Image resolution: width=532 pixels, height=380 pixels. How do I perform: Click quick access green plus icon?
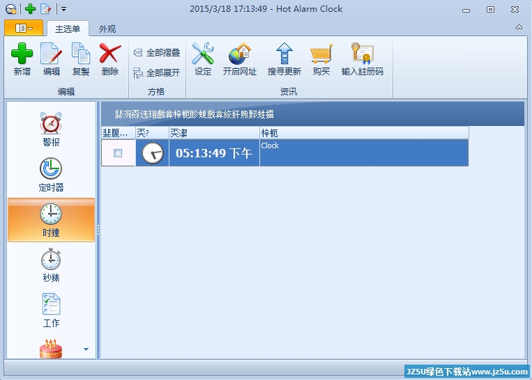point(30,9)
